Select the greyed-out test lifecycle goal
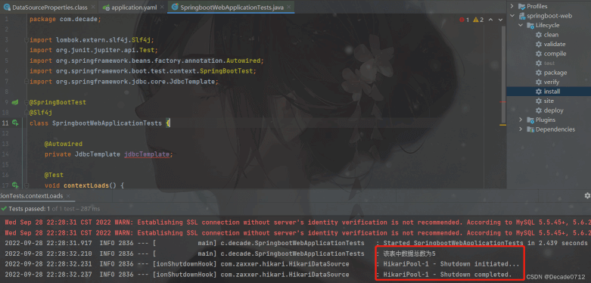591x283 pixels. (x=549, y=63)
